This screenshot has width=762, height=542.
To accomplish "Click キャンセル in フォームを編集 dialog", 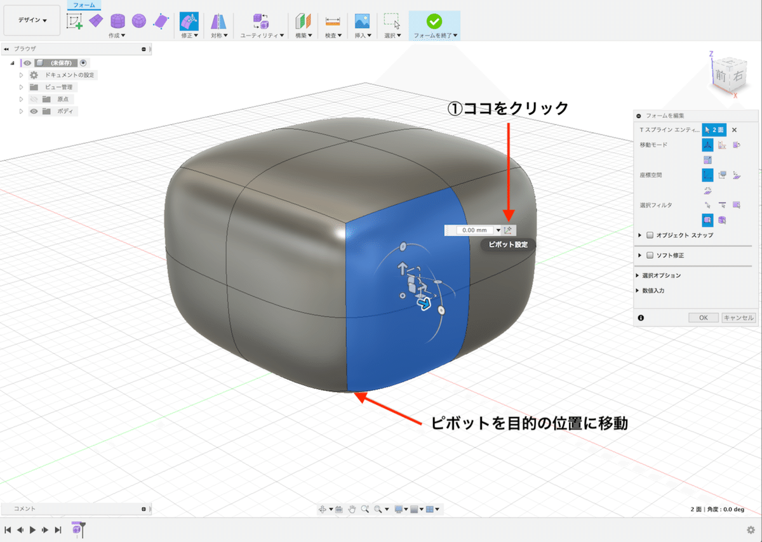I will [x=739, y=317].
